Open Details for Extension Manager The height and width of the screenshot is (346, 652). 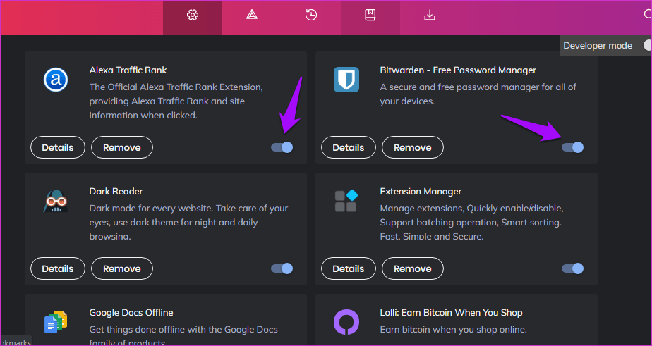(349, 268)
